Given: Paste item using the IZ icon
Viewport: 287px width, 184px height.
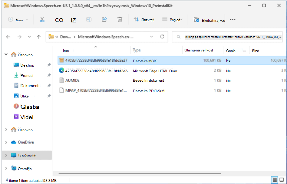Looking at the screenshot, I should pyautogui.click(x=73, y=20).
